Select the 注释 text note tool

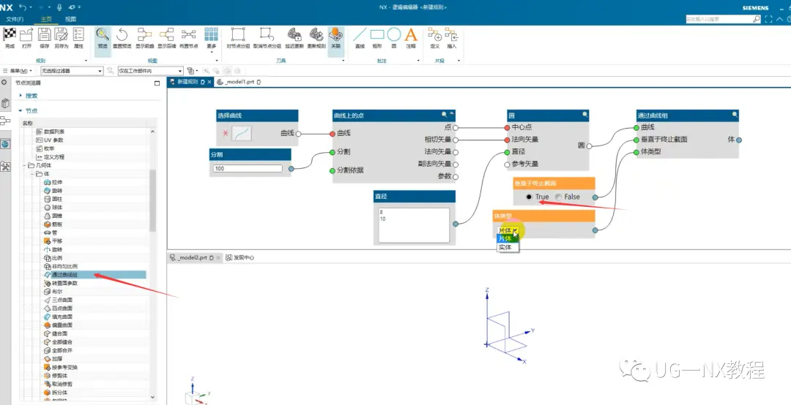click(x=411, y=35)
